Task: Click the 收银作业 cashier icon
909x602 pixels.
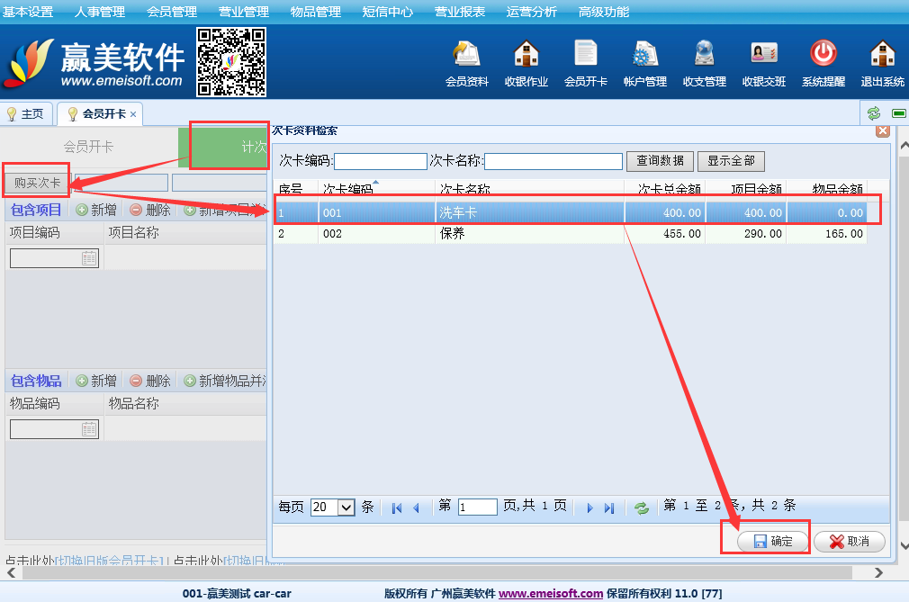Action: click(x=526, y=62)
